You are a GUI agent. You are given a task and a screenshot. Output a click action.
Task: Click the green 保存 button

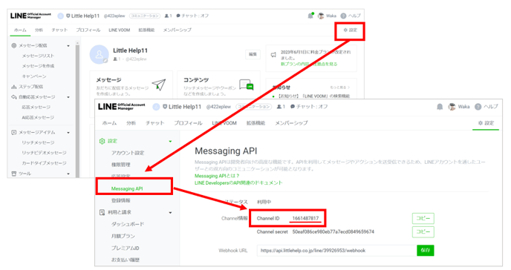pyautogui.click(x=426, y=251)
